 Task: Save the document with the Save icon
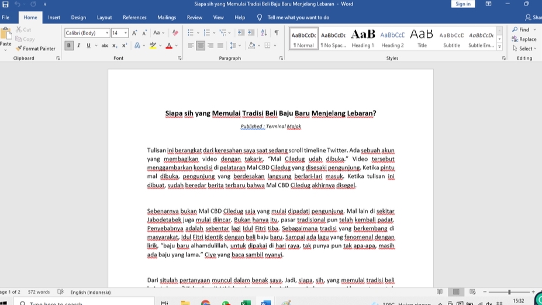tap(5, 4)
